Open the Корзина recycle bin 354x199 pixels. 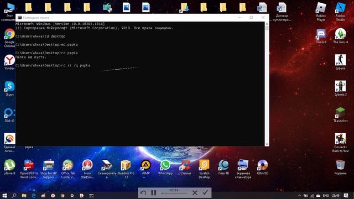341,167
